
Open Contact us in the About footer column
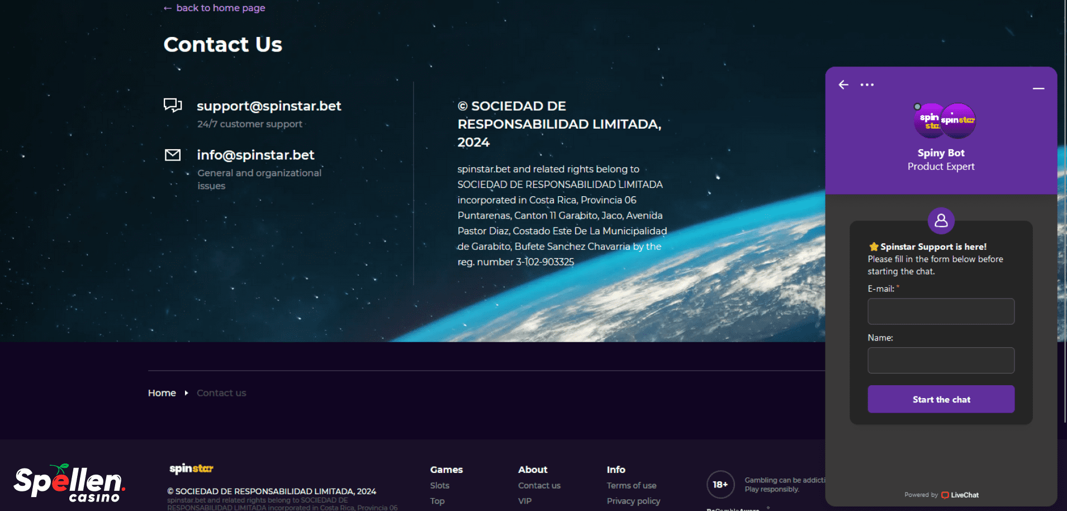pyautogui.click(x=539, y=485)
